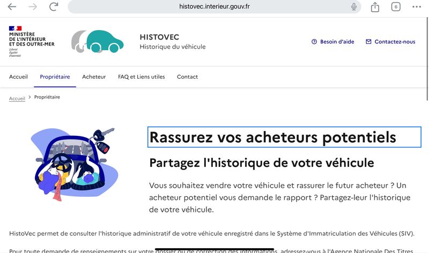429x253 pixels.
Task: Open the share sheet icon
Action: click(375, 7)
